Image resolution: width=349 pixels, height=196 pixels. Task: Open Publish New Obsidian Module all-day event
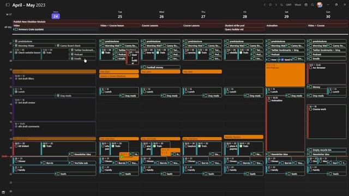[x=180, y=22]
